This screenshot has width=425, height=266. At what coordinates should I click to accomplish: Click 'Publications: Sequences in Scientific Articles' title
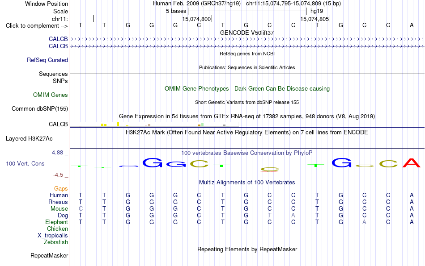click(247, 67)
